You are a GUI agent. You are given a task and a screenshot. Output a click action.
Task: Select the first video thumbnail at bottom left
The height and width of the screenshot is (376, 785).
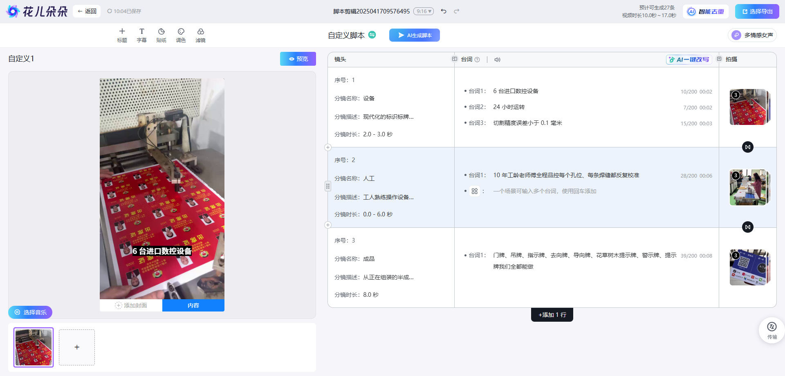tap(34, 347)
